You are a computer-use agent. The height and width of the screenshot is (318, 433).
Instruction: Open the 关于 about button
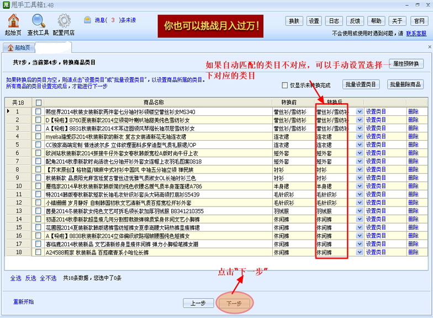(x=397, y=21)
